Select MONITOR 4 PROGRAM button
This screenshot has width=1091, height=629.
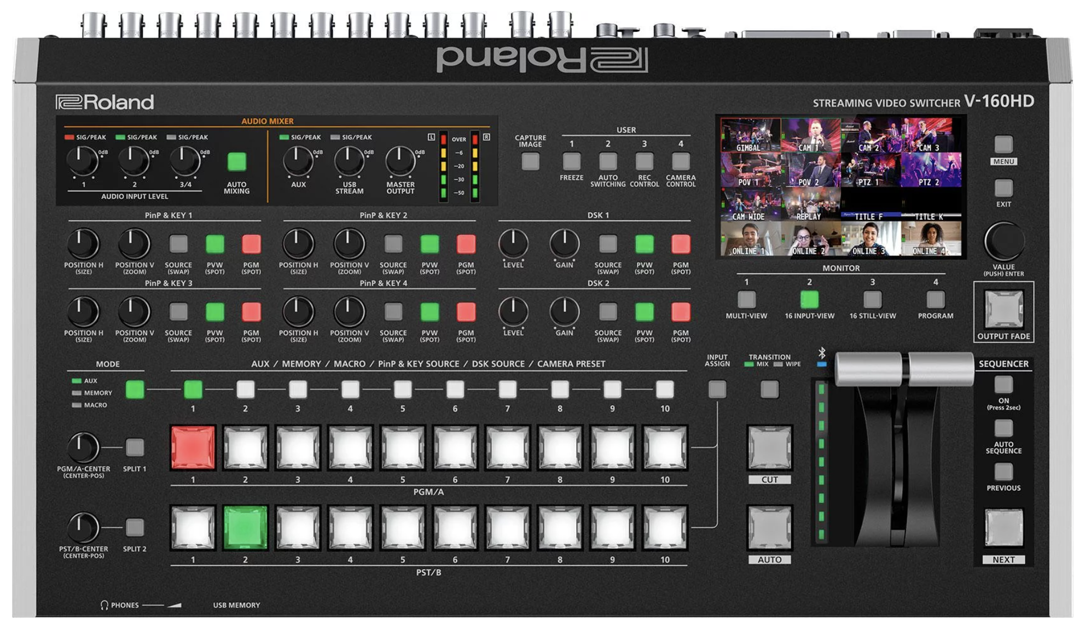click(936, 300)
